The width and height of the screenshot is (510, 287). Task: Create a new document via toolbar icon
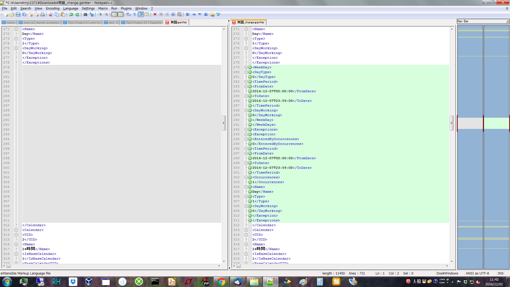coord(6,14)
